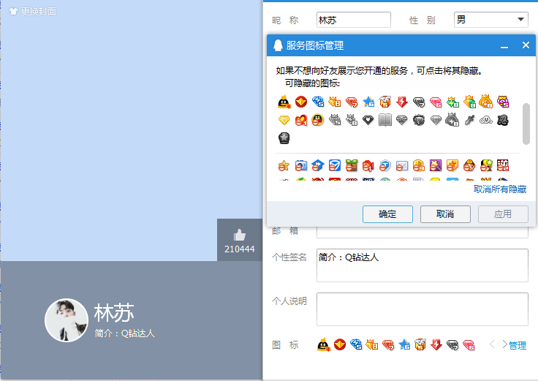
Task: Select the black 忍 character icon
Action: [x=503, y=120]
